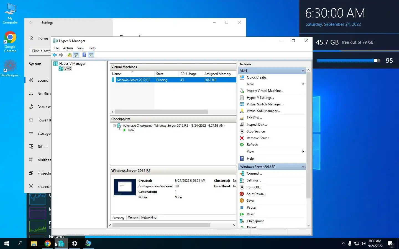Collapse the VM5 actions section
The height and width of the screenshot is (249, 399).
pos(303,71)
